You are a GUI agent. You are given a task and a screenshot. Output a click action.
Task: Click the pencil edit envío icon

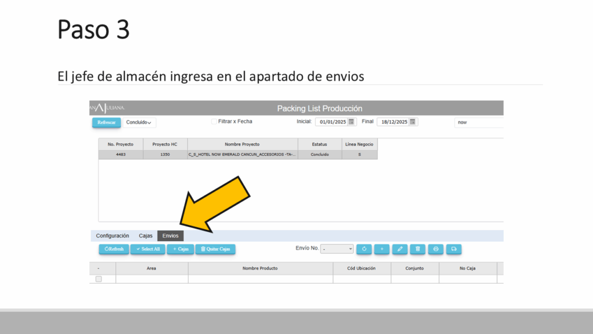[400, 249]
